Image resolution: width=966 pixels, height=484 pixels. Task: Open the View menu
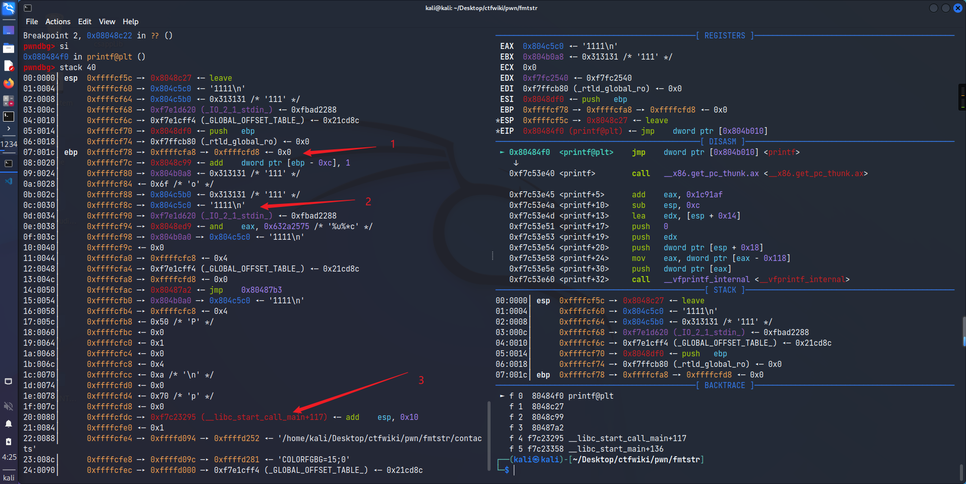(107, 22)
